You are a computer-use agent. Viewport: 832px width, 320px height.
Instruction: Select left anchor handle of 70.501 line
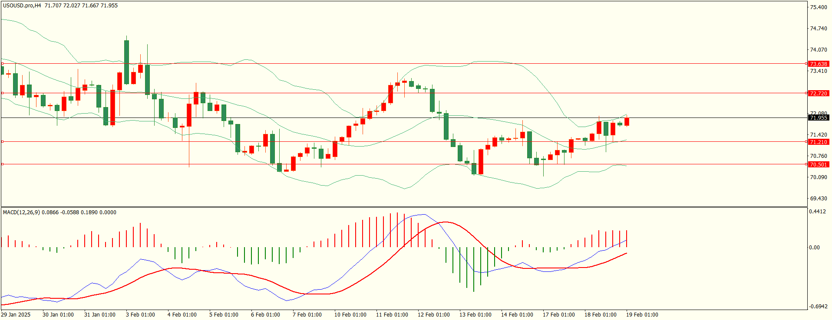click(3, 164)
